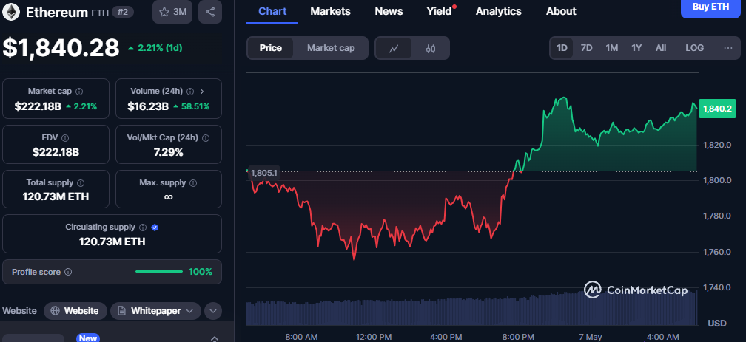The image size is (746, 342).
Task: Show Max. supply info icon
Action: pyautogui.click(x=193, y=183)
